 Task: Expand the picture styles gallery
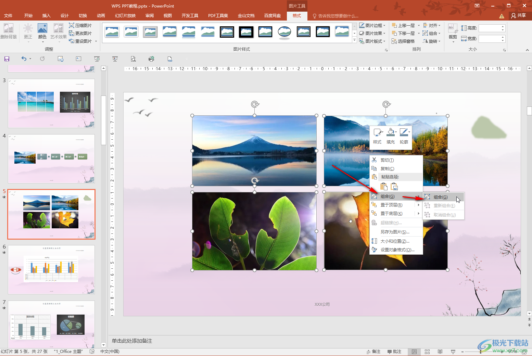pyautogui.click(x=355, y=40)
